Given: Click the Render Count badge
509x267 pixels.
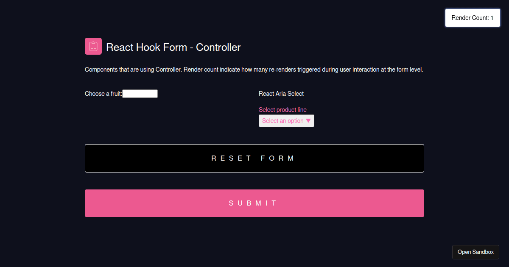Looking at the screenshot, I should point(473,18).
